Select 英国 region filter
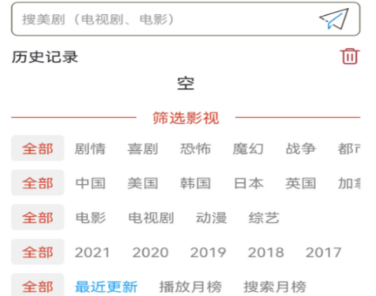376x296 pixels. (301, 183)
